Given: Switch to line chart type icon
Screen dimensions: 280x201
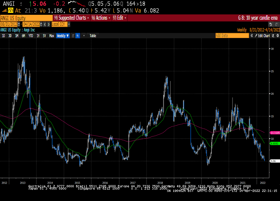Looking at the screenshot, I should 73,36.
